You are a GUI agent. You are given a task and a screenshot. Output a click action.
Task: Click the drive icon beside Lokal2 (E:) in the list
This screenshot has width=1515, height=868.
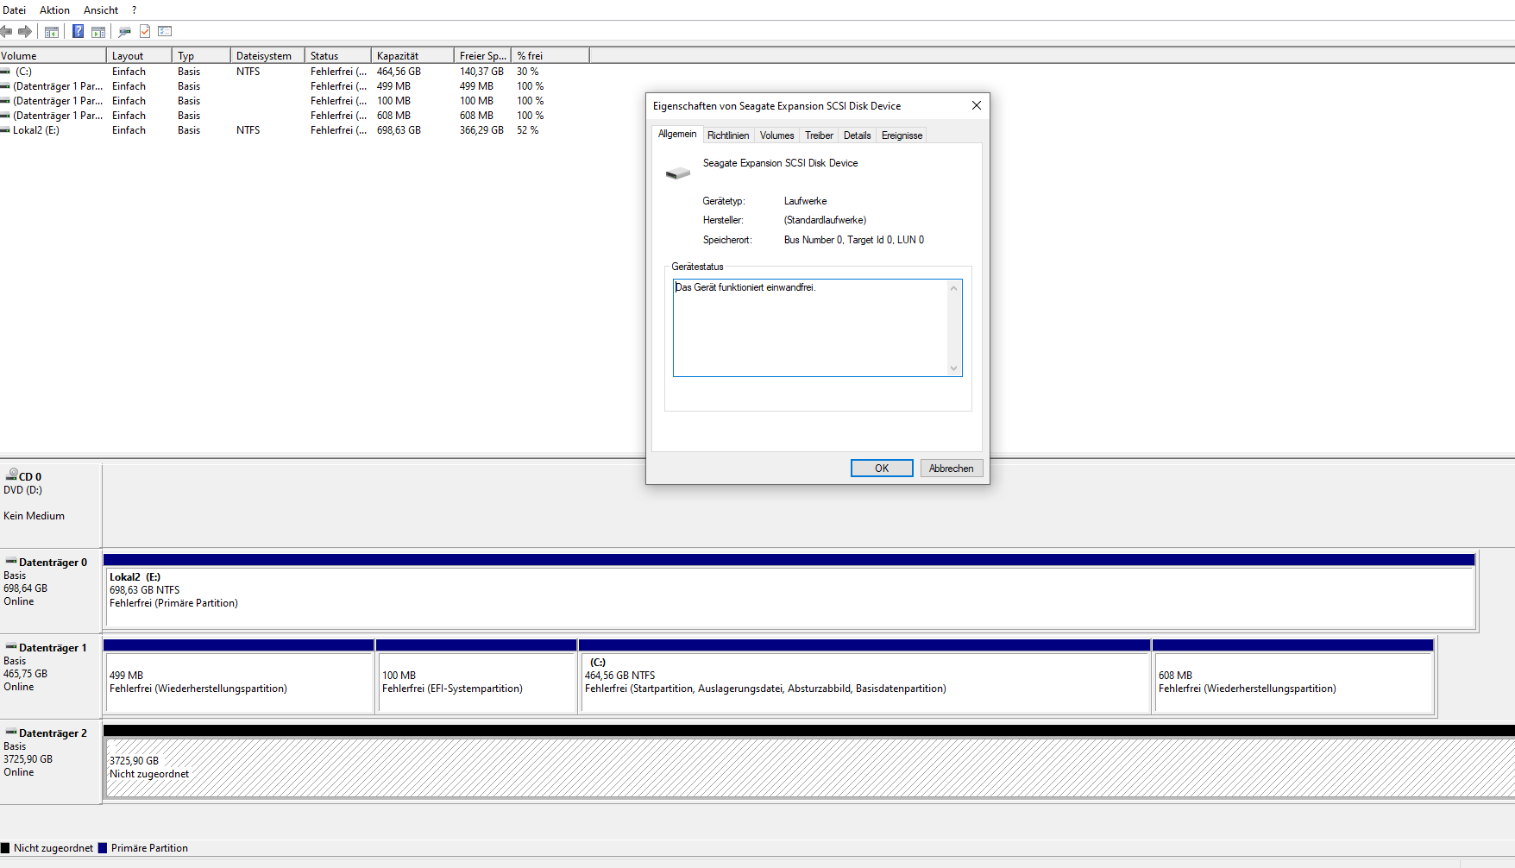click(x=6, y=130)
